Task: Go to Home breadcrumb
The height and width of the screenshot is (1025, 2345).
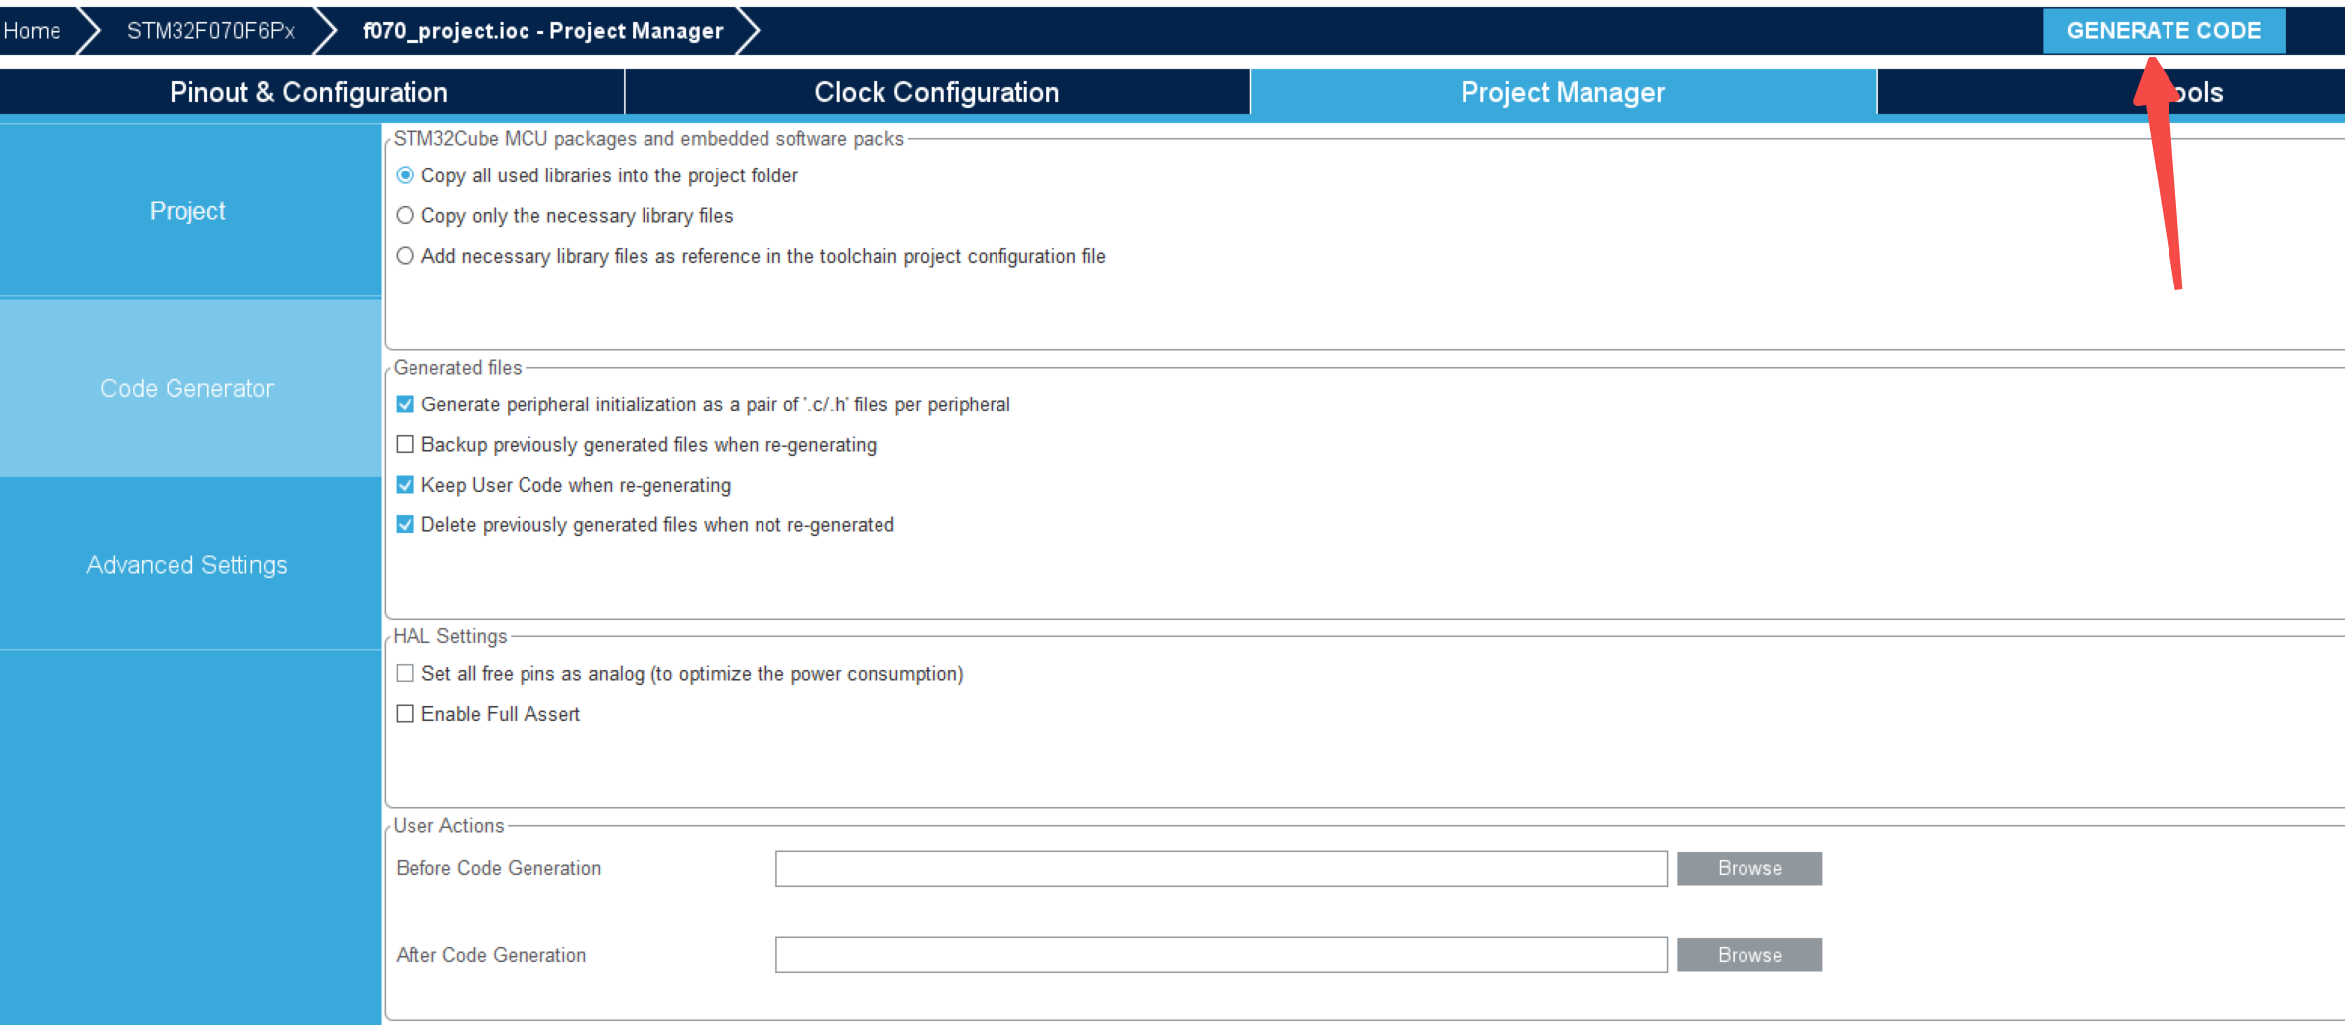Action: pyautogui.click(x=33, y=31)
